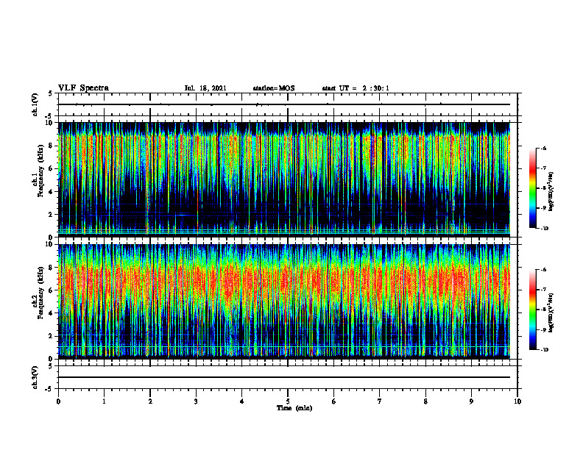Click the time axis tick label "5"

[x=288, y=401]
